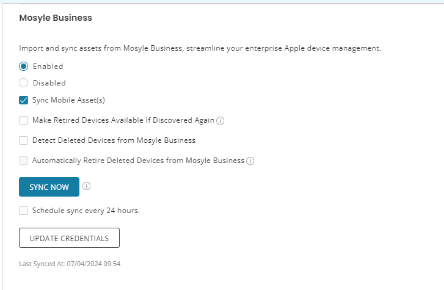Click the Last Synced At timestamp text

70,264
